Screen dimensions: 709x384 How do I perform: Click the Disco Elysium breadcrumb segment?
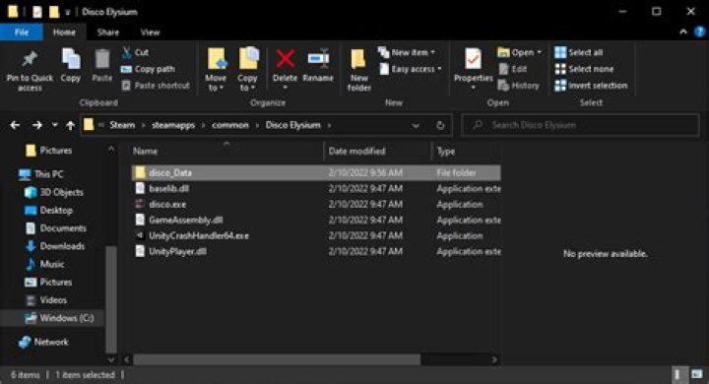click(293, 125)
